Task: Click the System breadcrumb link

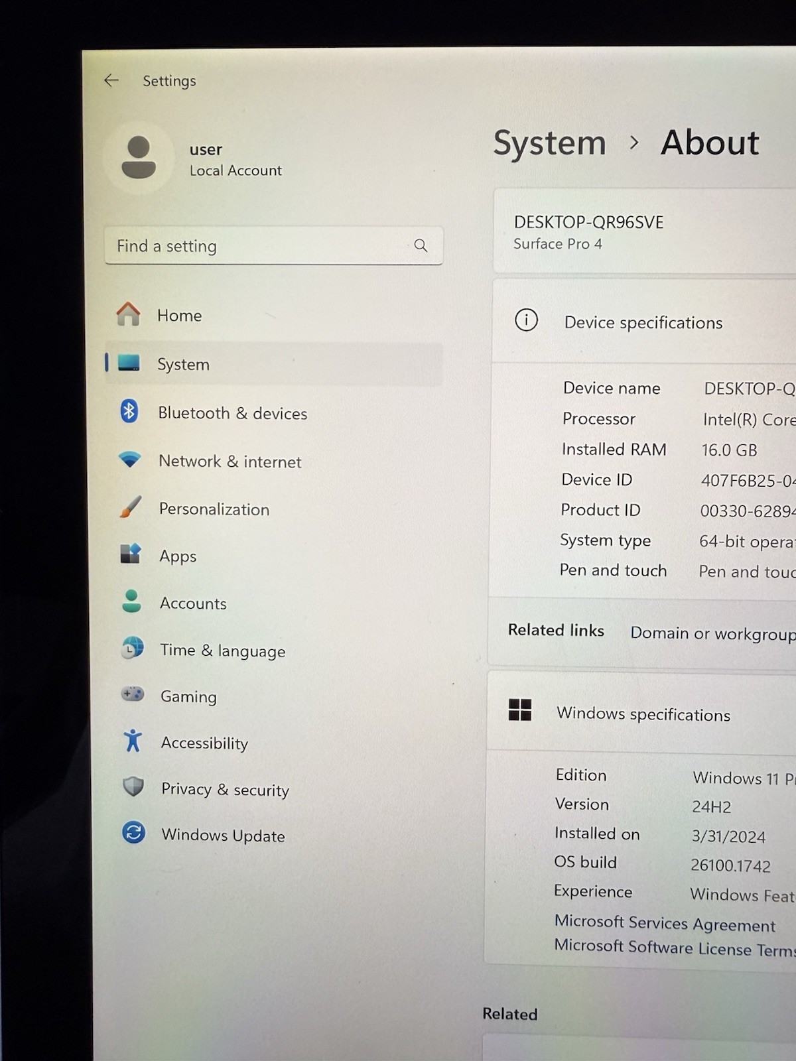Action: 549,143
